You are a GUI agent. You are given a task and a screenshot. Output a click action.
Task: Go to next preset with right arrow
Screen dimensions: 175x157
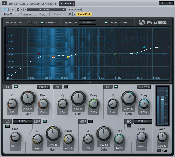point(25,10)
